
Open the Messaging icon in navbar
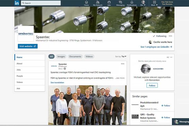click(120, 3)
